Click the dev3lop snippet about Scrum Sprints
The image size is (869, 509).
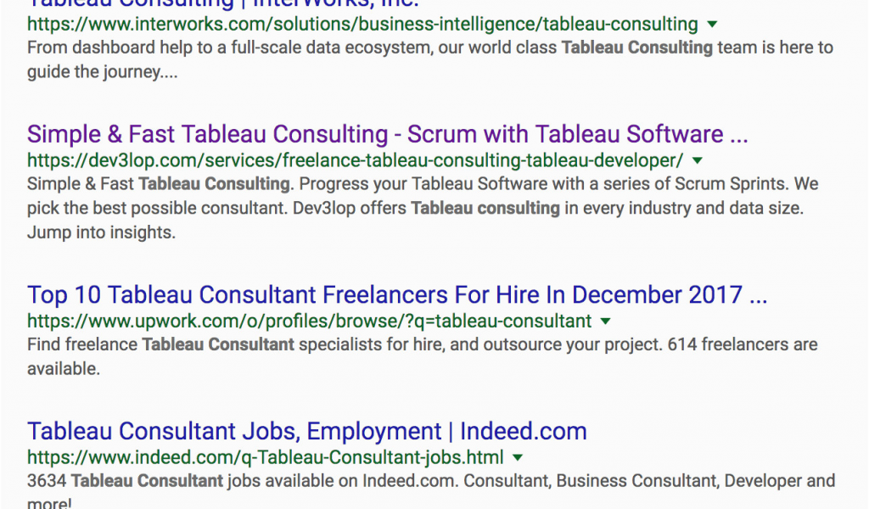click(x=423, y=208)
